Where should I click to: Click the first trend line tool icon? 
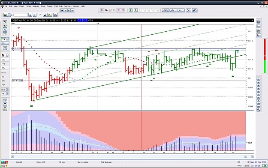click(x=164, y=10)
